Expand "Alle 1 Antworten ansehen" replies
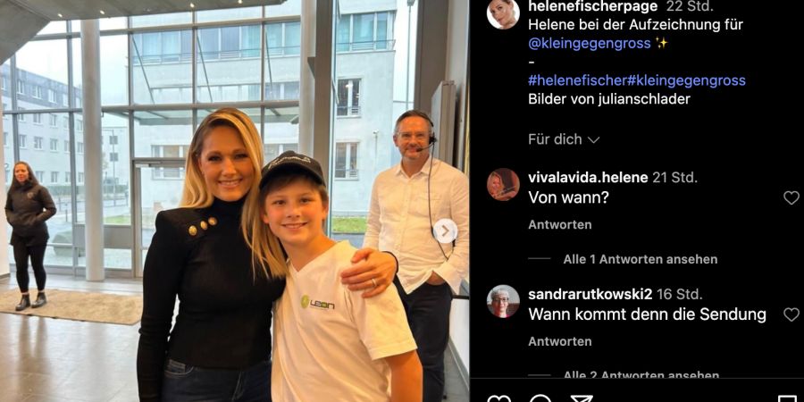The height and width of the screenshot is (402, 804). 641,259
